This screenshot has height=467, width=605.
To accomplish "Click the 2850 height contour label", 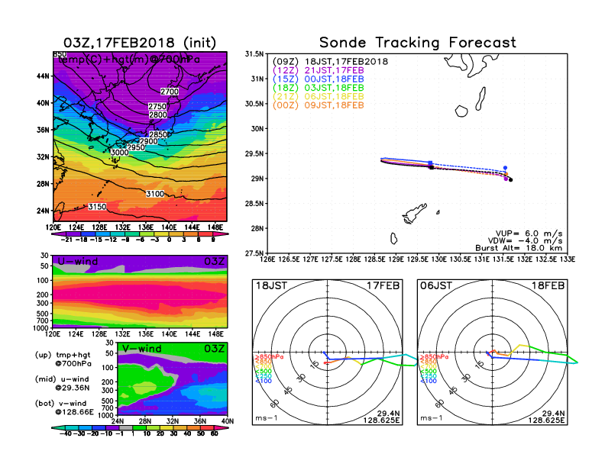I will coord(158,134).
